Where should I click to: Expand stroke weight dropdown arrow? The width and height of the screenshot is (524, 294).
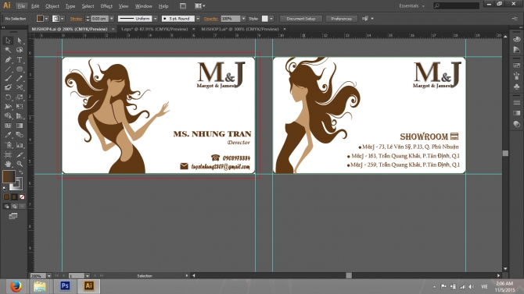(112, 19)
